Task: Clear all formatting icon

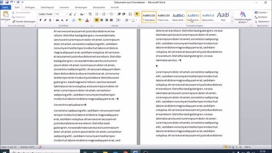Action: [x=90, y=14]
